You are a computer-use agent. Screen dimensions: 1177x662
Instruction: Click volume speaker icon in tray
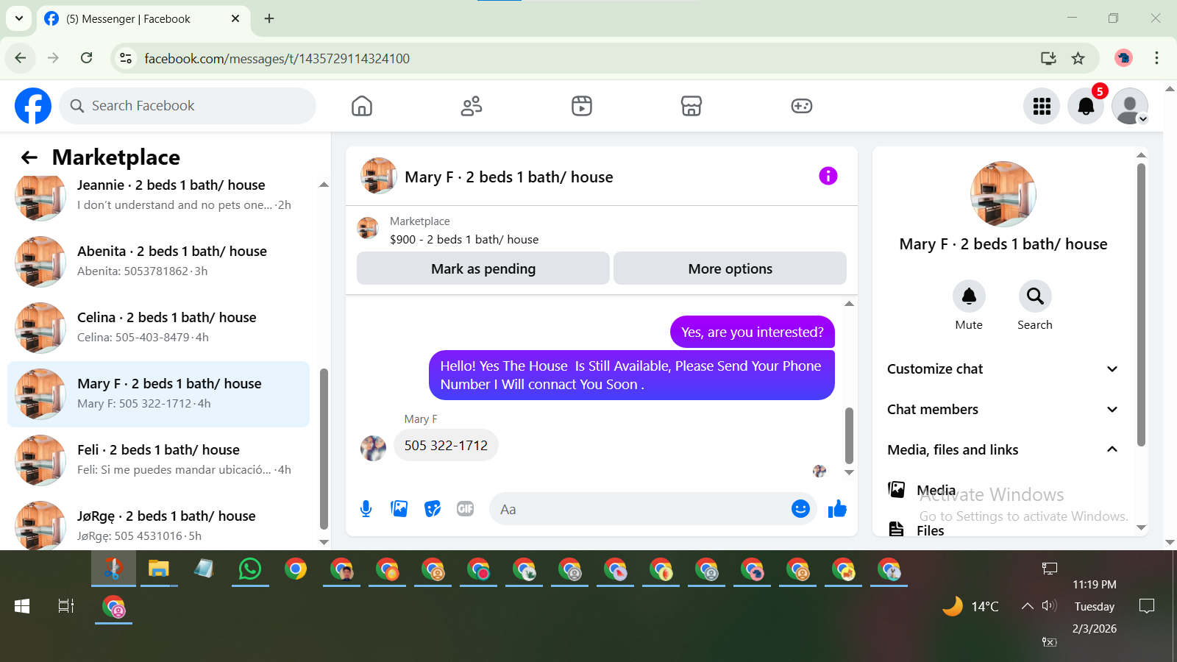[1049, 606]
